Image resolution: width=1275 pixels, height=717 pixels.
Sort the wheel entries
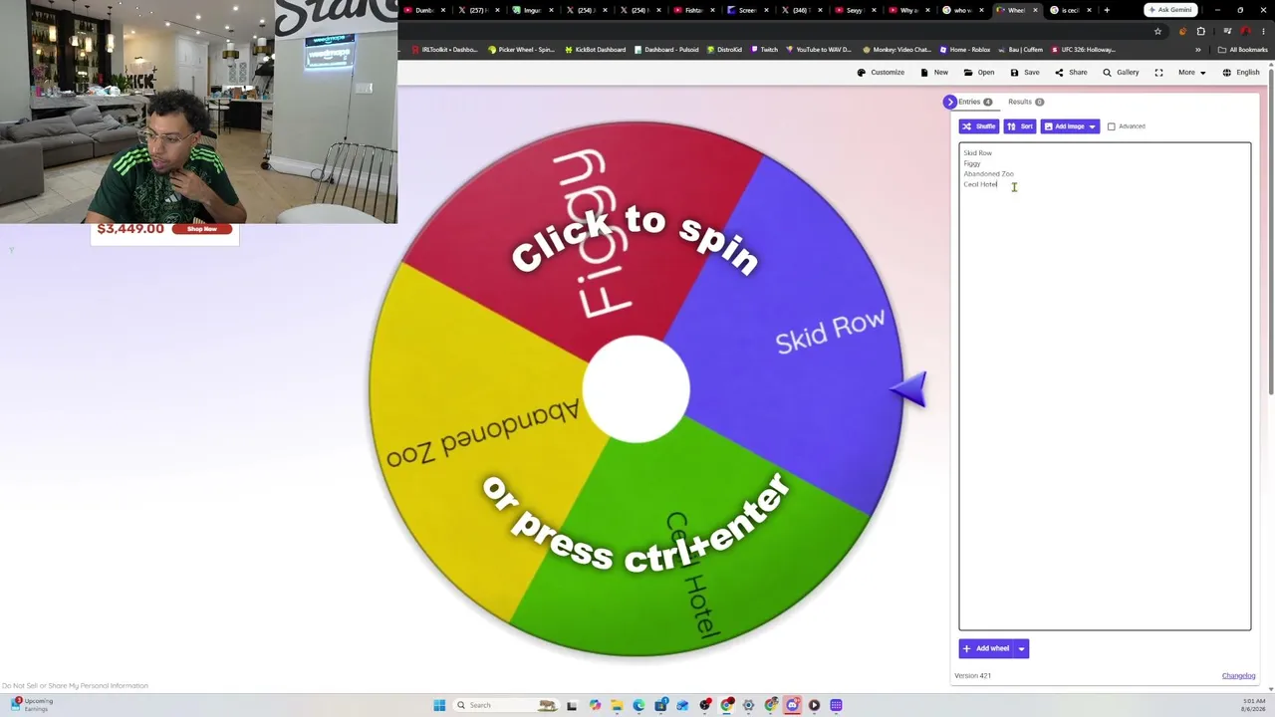pyautogui.click(x=1020, y=126)
